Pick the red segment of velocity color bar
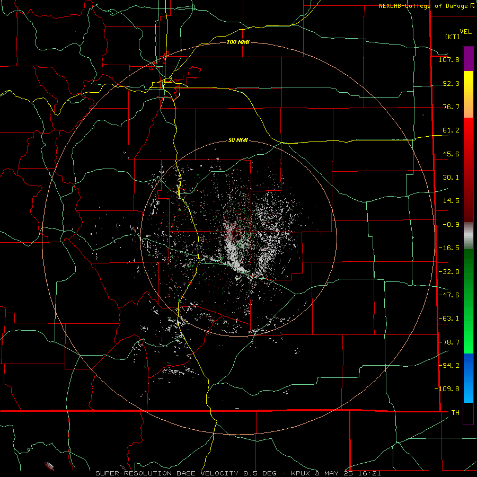The height and width of the screenshot is (477, 477). (x=468, y=170)
